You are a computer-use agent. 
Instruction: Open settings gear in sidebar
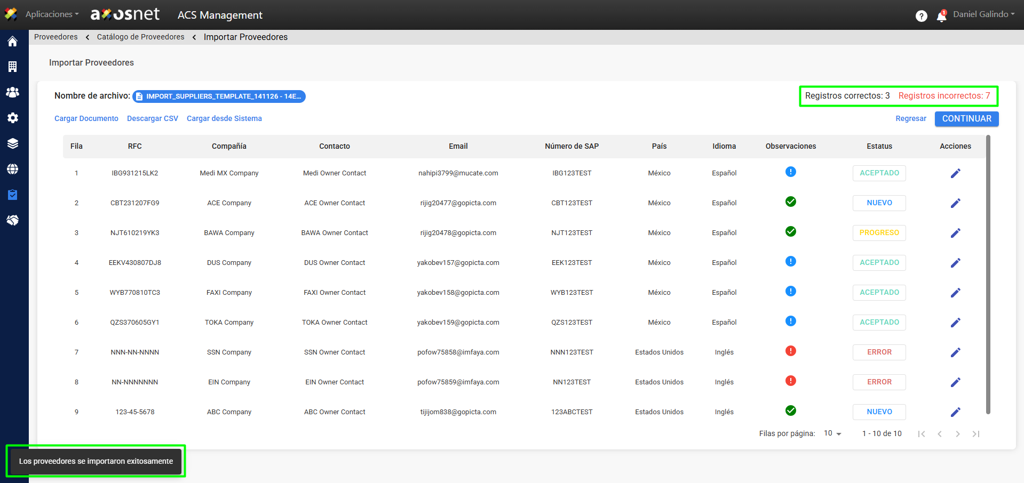pyautogui.click(x=12, y=118)
